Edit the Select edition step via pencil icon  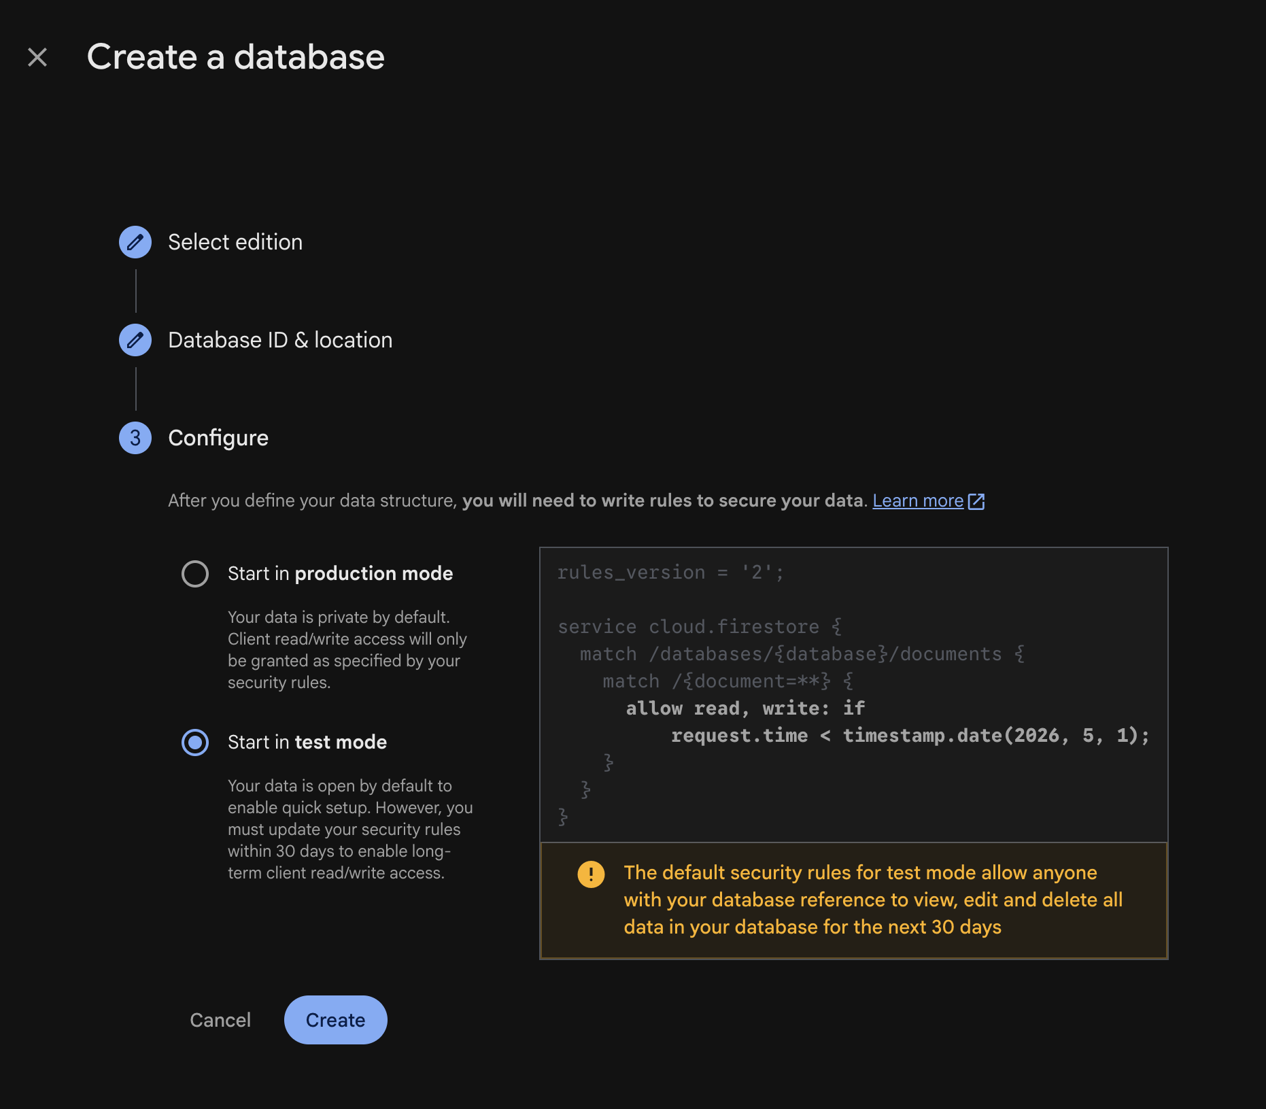click(135, 242)
